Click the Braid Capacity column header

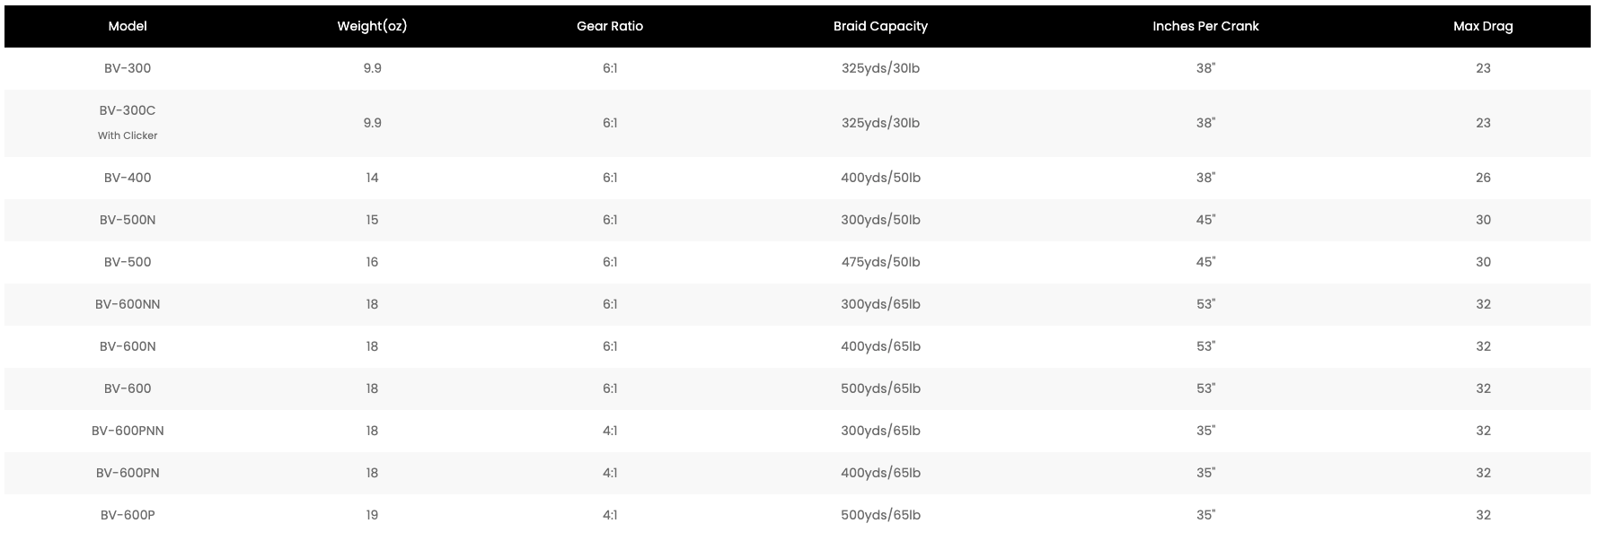click(x=880, y=26)
